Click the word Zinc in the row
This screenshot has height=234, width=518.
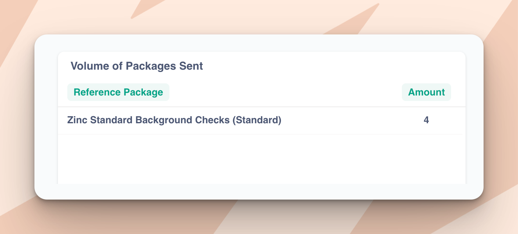[77, 120]
